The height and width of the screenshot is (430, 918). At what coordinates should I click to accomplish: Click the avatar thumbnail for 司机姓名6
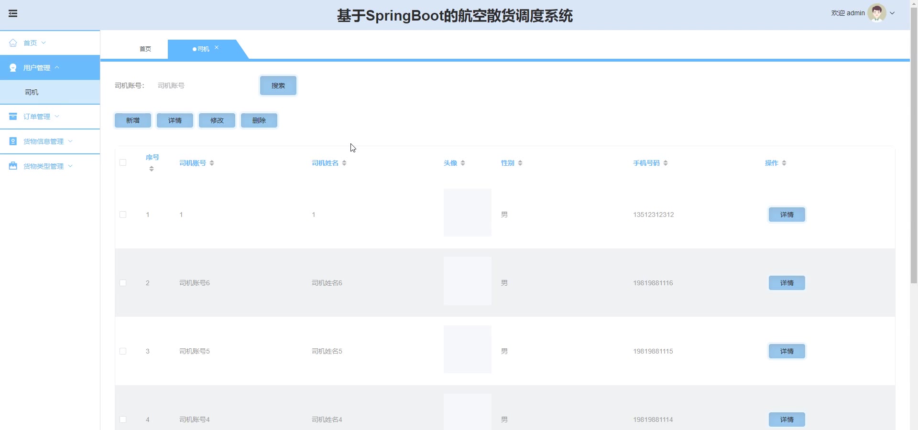[468, 281]
